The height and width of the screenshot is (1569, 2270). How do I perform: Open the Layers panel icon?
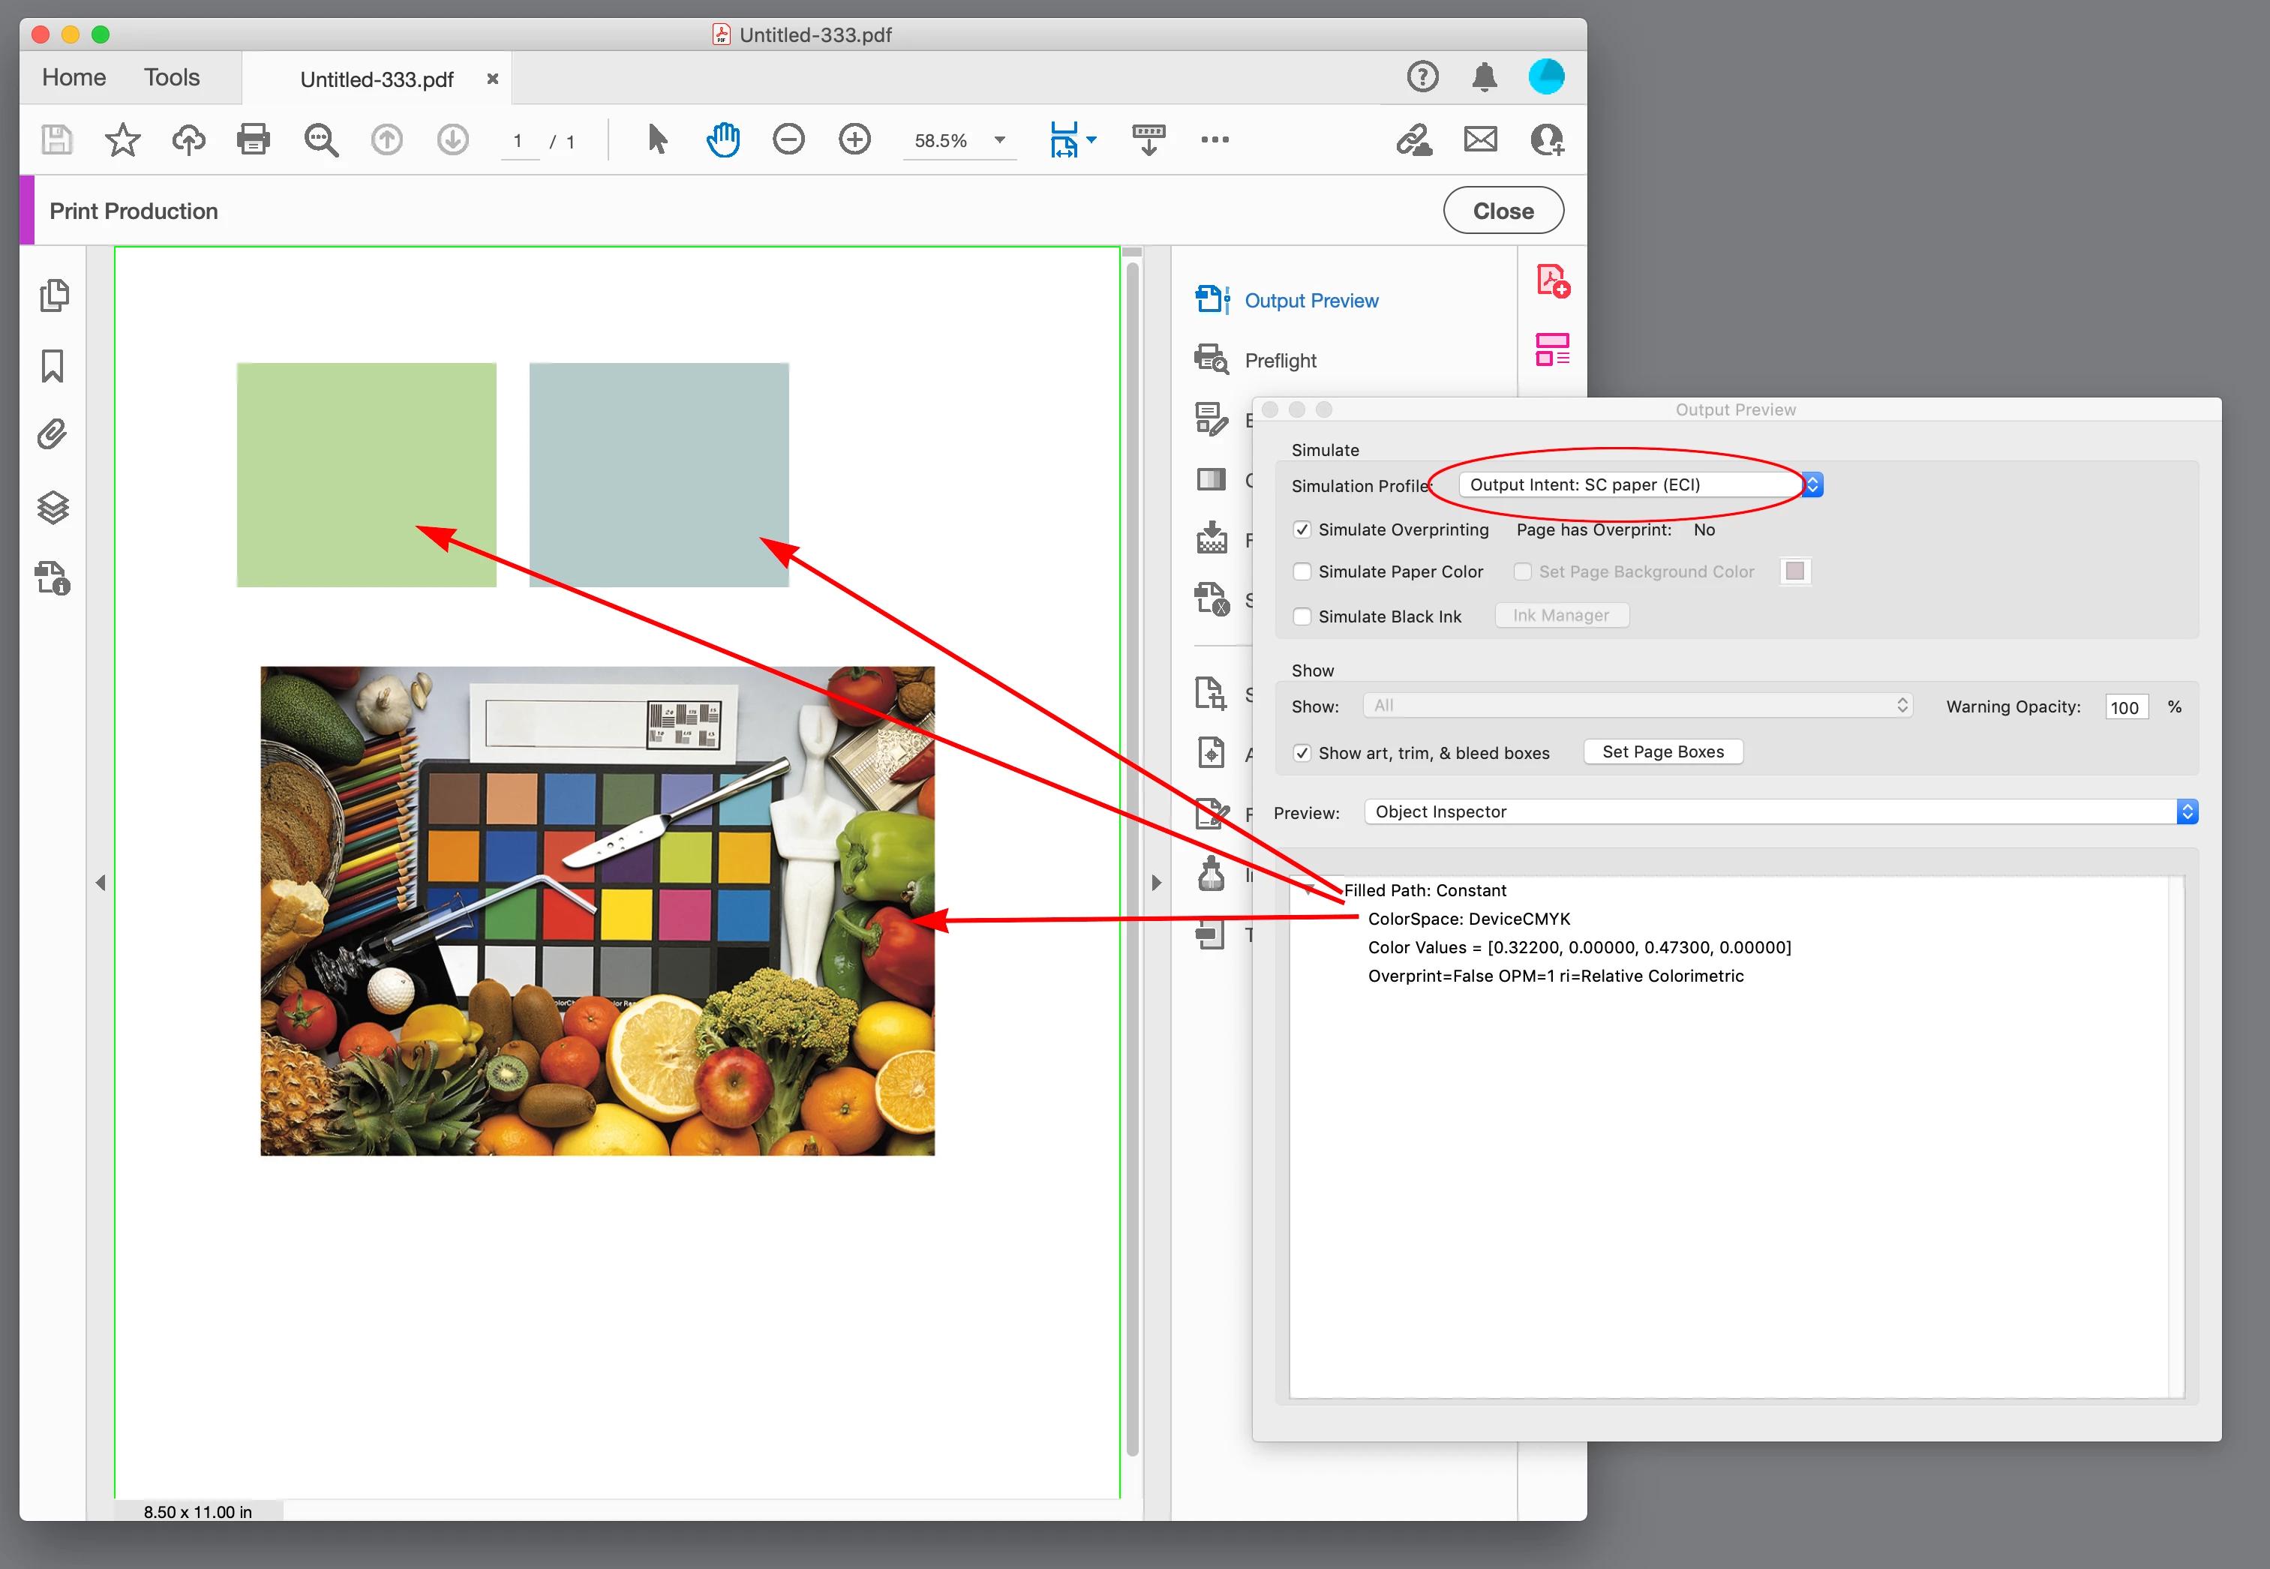pos(53,507)
